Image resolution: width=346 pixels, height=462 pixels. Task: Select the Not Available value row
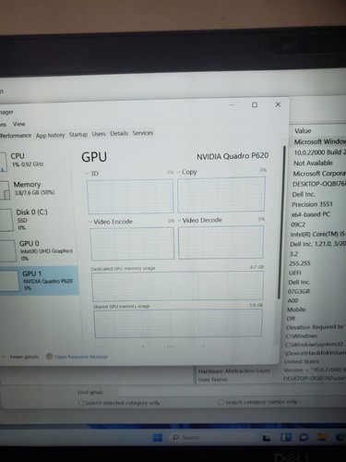(313, 163)
